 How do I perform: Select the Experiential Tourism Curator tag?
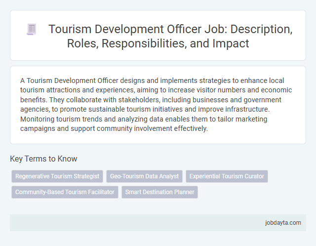227,176
